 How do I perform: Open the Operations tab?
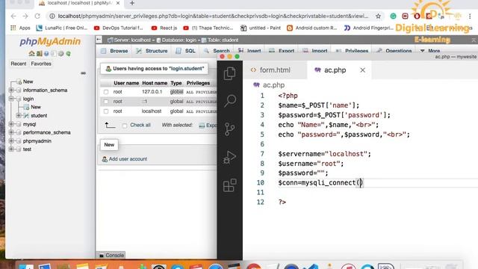click(394, 51)
